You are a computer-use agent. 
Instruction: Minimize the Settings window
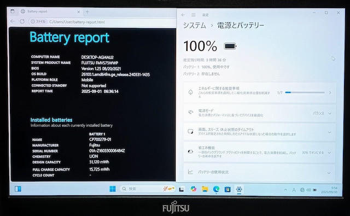[x=314, y=13]
